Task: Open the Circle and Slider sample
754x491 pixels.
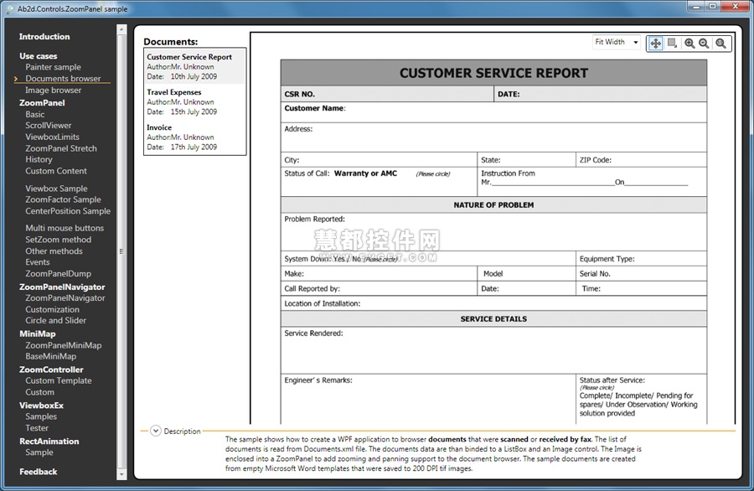Action: 55,321
